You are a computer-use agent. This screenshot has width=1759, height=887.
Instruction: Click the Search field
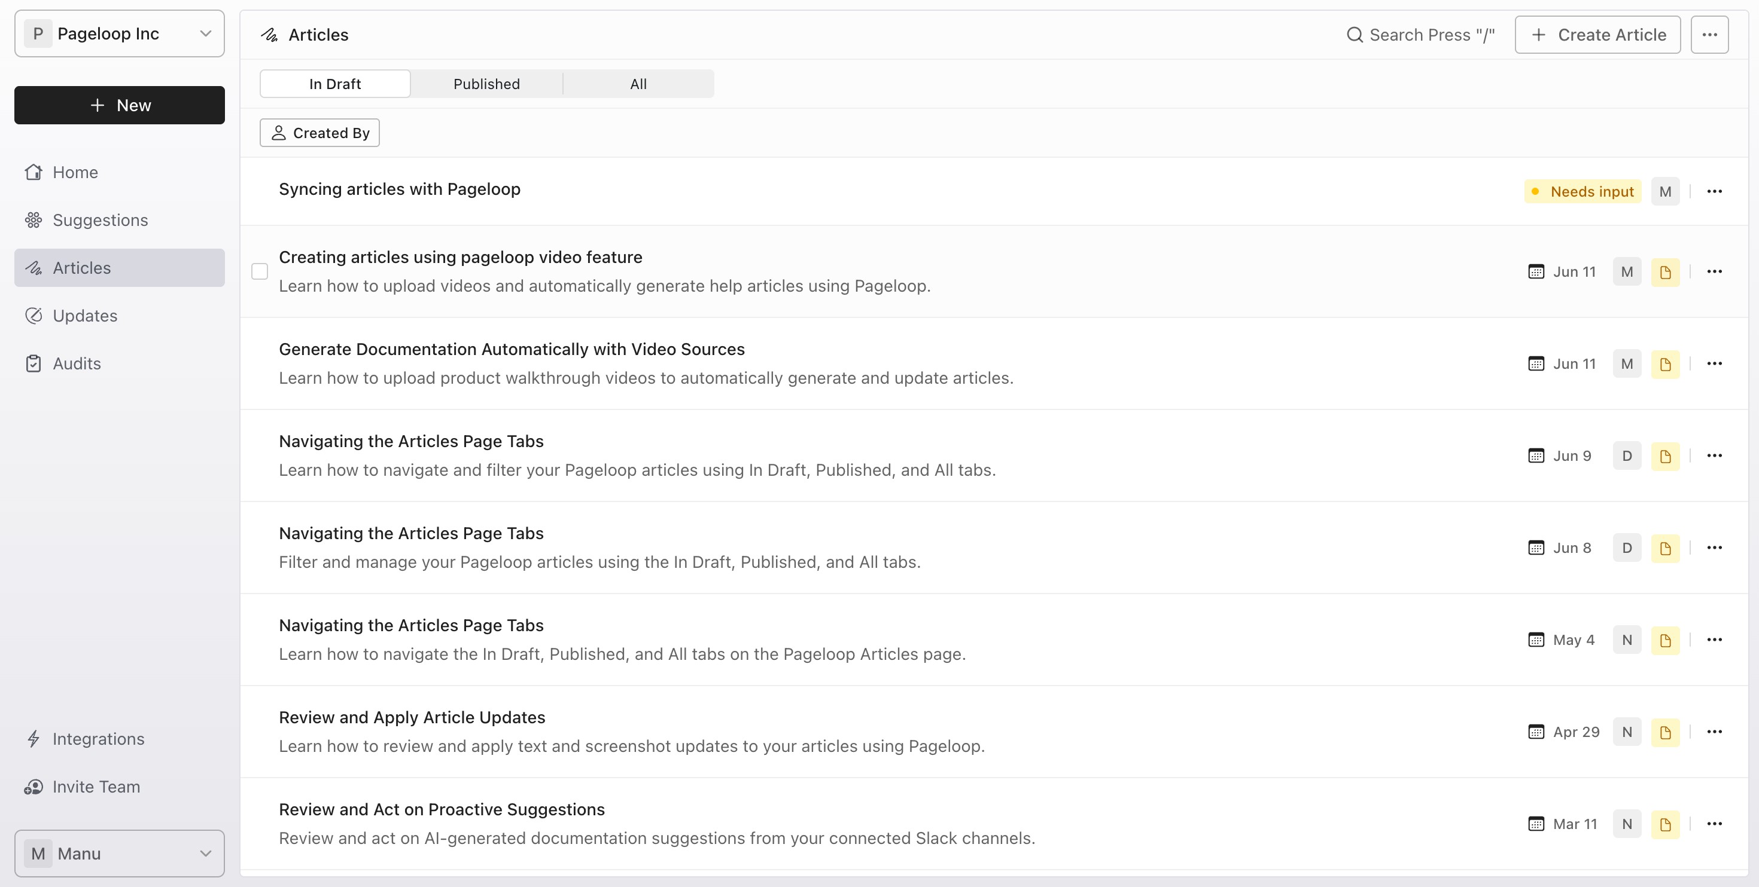coord(1420,35)
